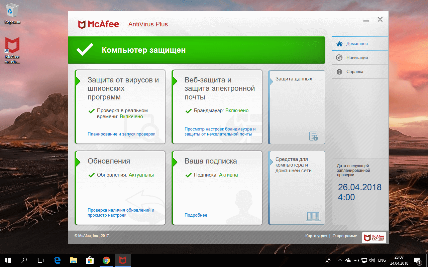Expand the Обновления card

pos(120,188)
